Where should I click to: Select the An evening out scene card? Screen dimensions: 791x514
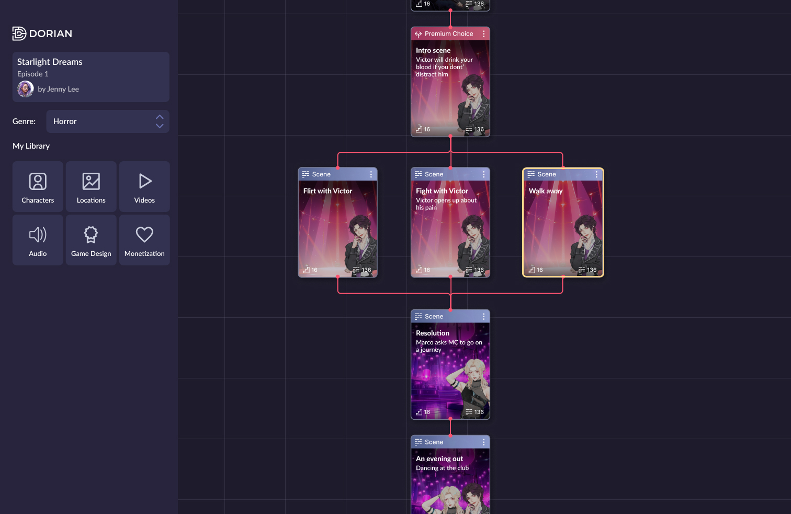point(450,475)
